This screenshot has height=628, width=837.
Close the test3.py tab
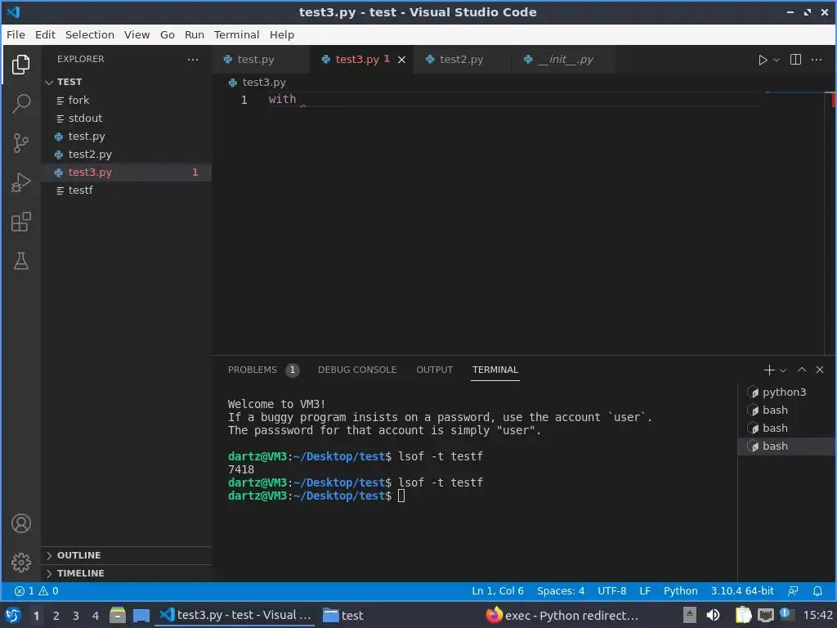(401, 60)
